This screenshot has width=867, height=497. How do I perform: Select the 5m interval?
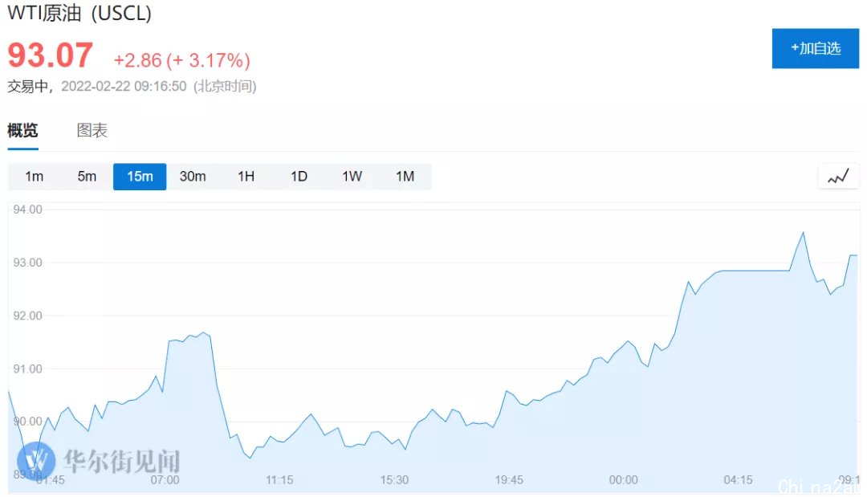tap(87, 177)
